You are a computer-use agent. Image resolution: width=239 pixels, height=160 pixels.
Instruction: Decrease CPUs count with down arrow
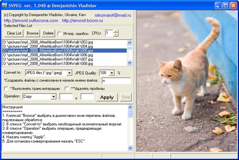coord(116,35)
